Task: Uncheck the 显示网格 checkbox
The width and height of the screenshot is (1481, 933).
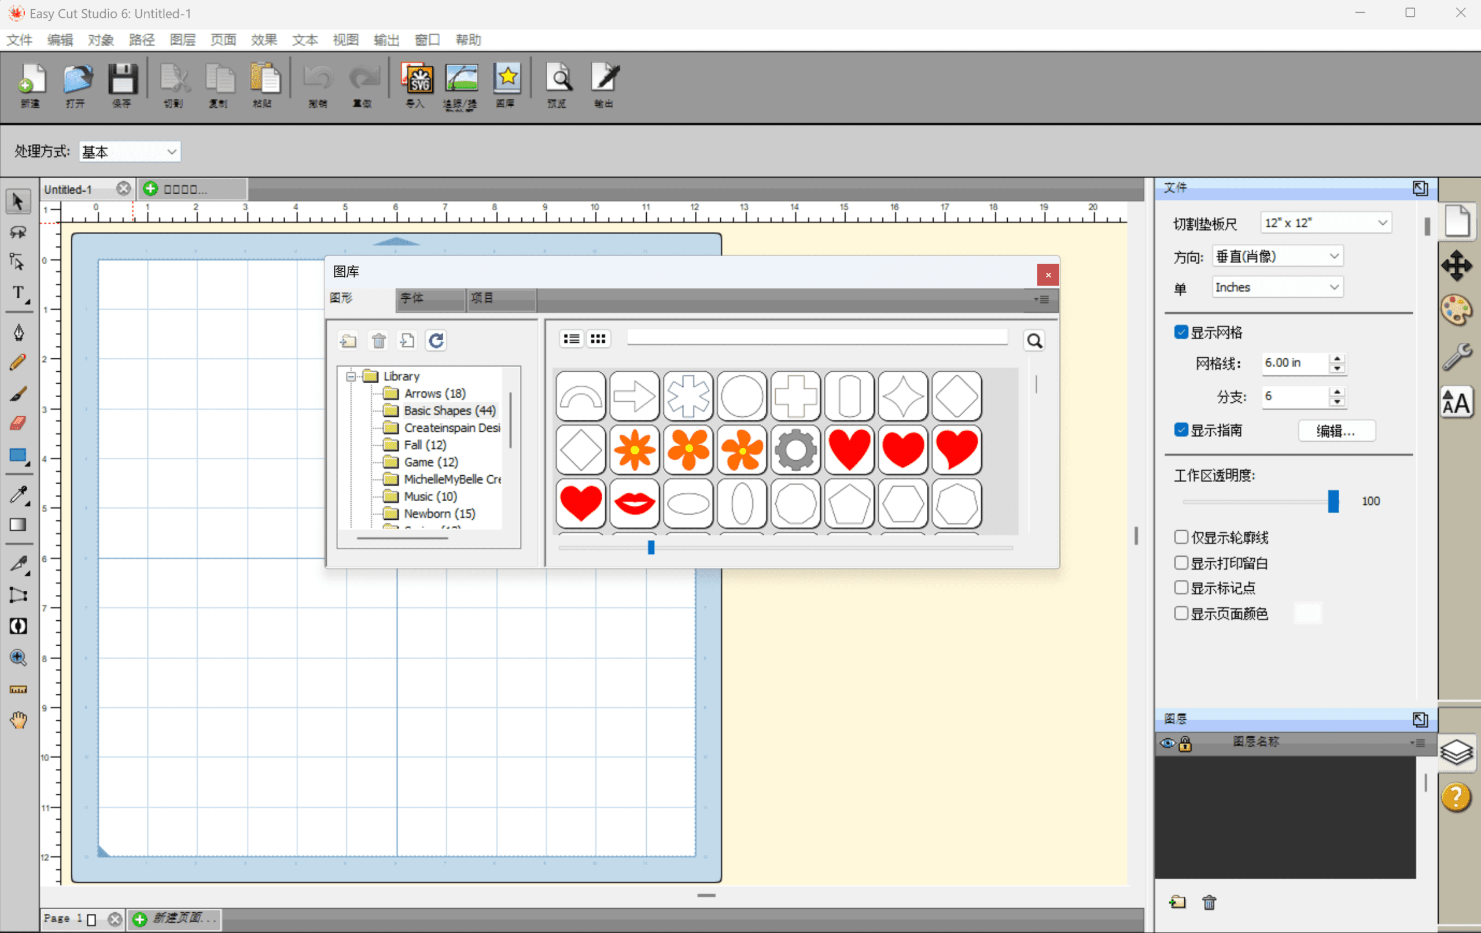Action: (x=1181, y=332)
